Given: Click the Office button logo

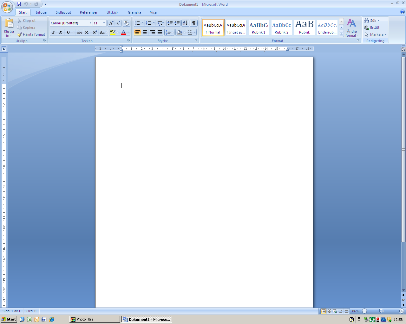Looking at the screenshot, I should pos(7,7).
